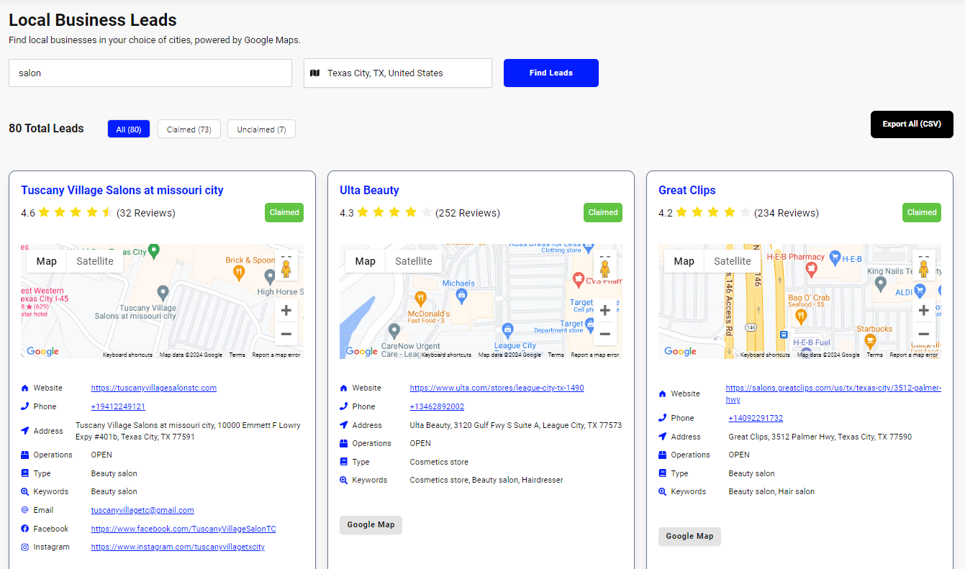Filter leads by Claimed (73)
The height and width of the screenshot is (569, 965).
point(189,129)
